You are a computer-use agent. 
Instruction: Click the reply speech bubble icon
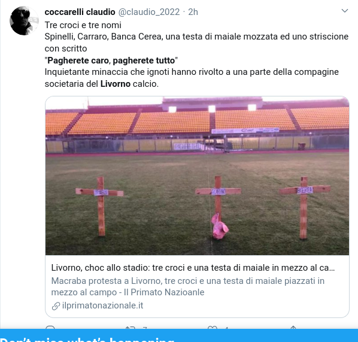tap(50, 328)
